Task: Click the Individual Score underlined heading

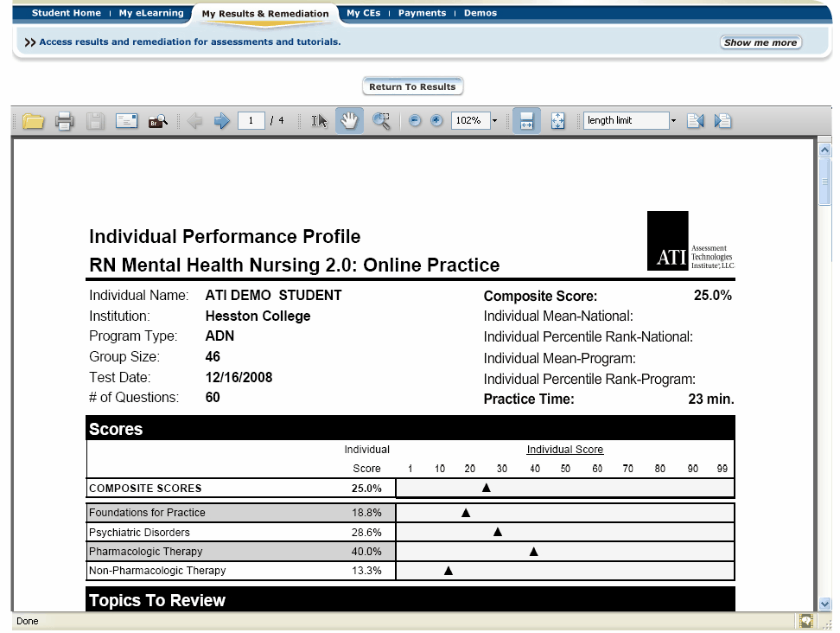Action: 564,450
